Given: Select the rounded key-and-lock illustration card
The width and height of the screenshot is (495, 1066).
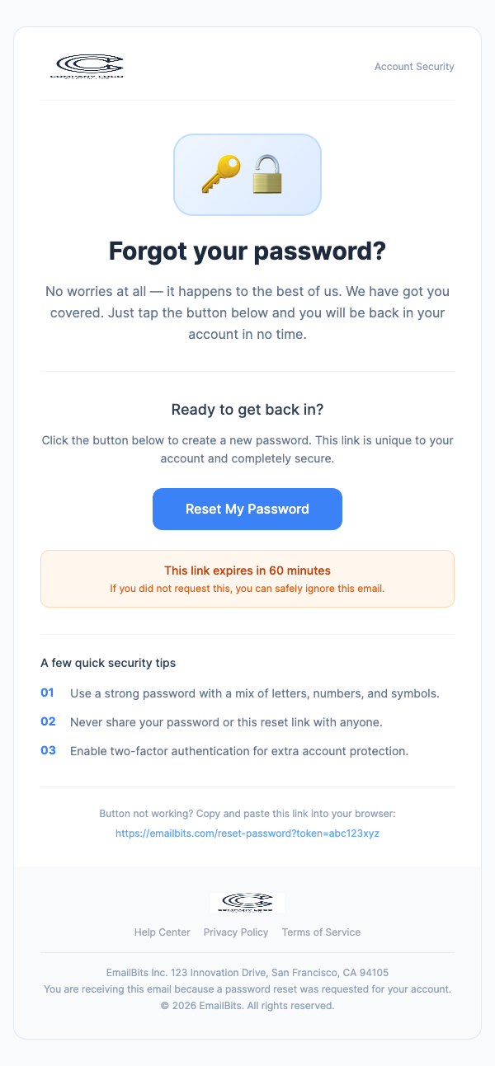Looking at the screenshot, I should [x=247, y=174].
